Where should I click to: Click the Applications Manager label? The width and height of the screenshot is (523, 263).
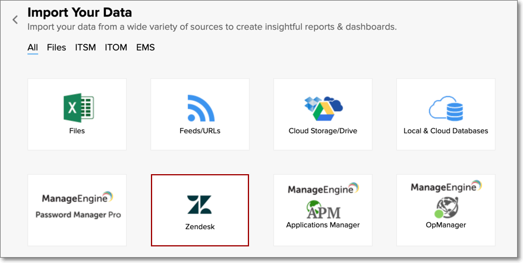323,225
